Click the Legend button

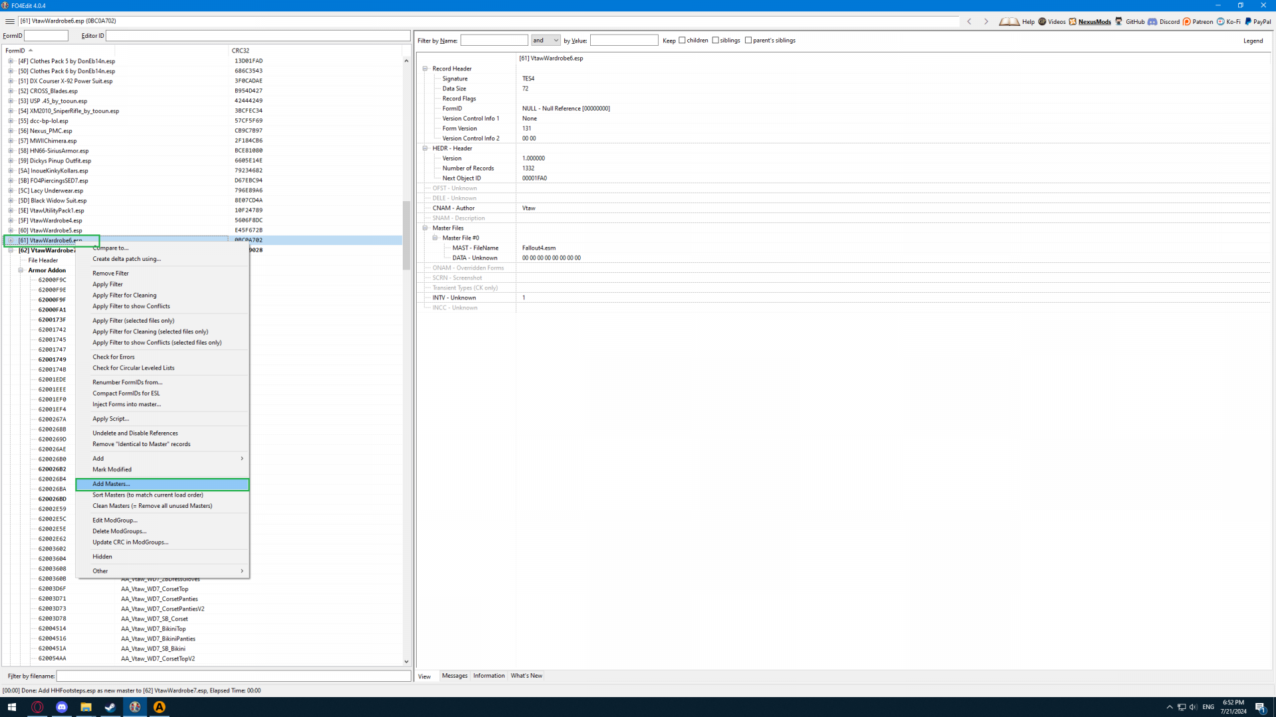1253,40
